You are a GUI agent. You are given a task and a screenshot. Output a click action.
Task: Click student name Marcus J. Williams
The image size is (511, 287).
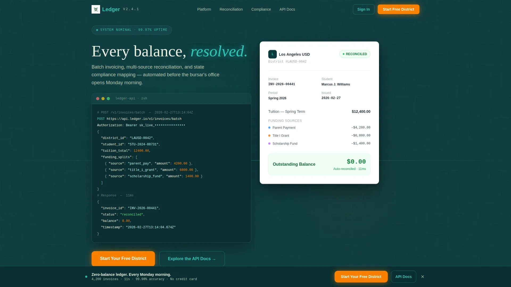point(336,84)
